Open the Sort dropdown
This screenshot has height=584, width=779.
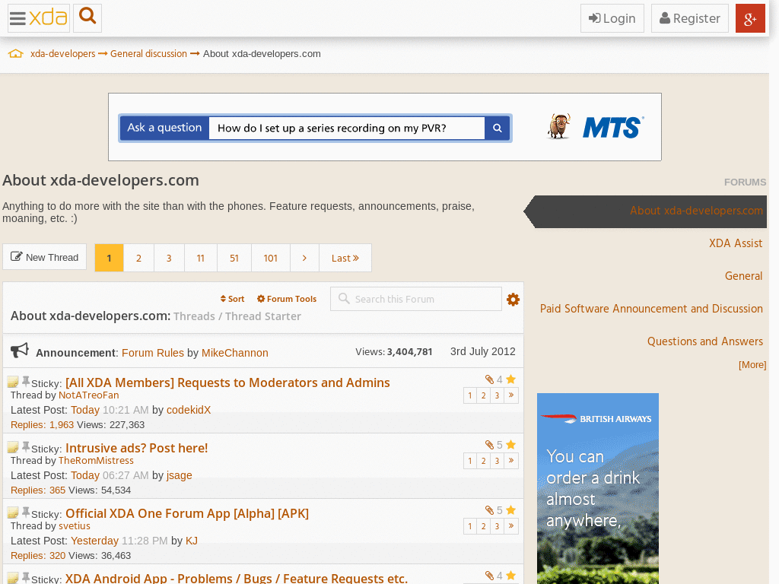(233, 299)
